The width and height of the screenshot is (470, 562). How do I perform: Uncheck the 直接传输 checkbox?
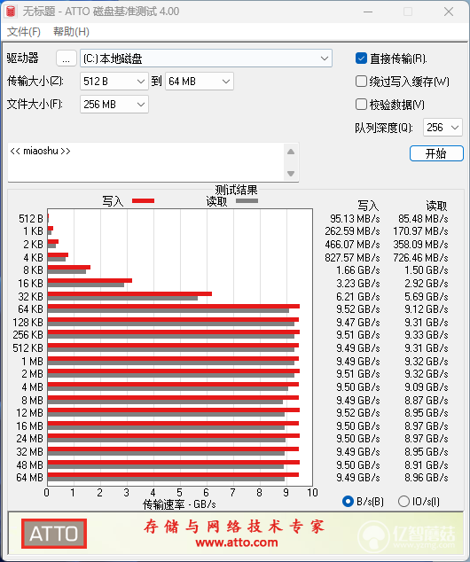click(361, 59)
